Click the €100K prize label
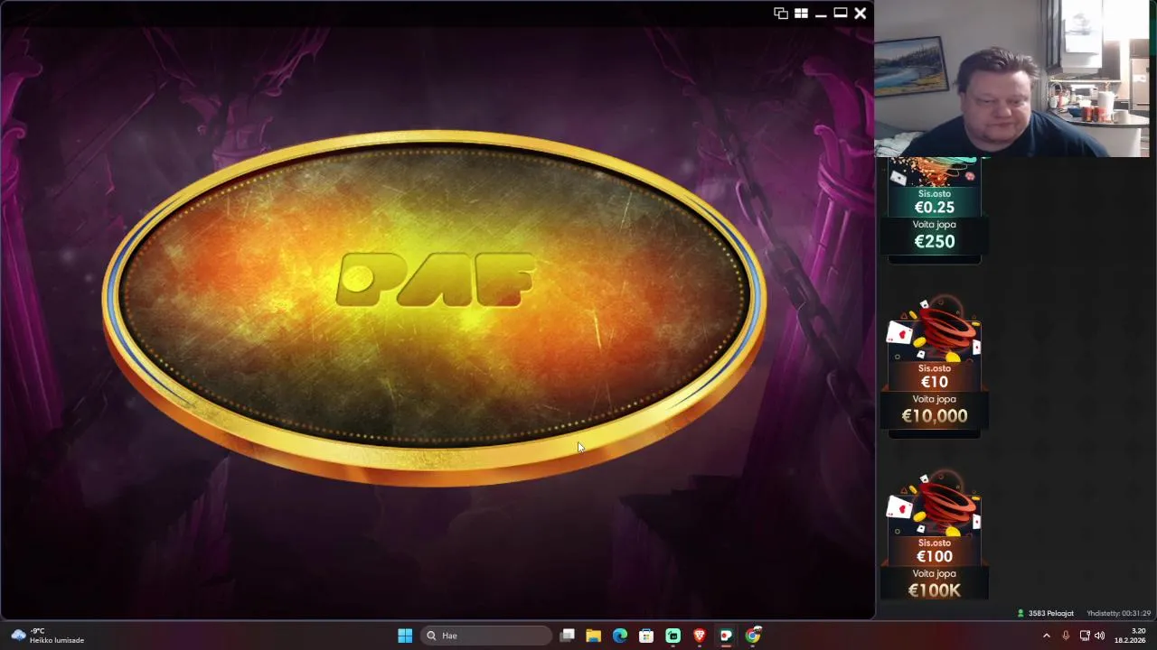Viewport: 1157px width, 650px height. tap(935, 590)
